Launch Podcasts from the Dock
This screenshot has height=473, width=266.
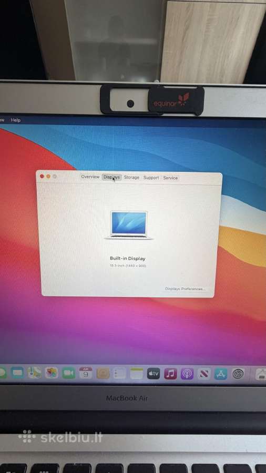click(187, 374)
